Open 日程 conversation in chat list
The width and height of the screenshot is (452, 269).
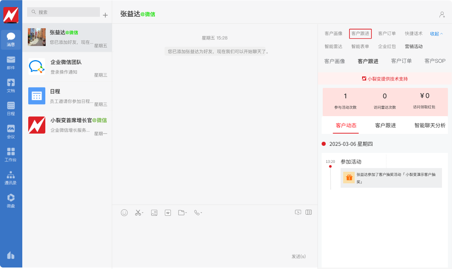[x=67, y=96]
